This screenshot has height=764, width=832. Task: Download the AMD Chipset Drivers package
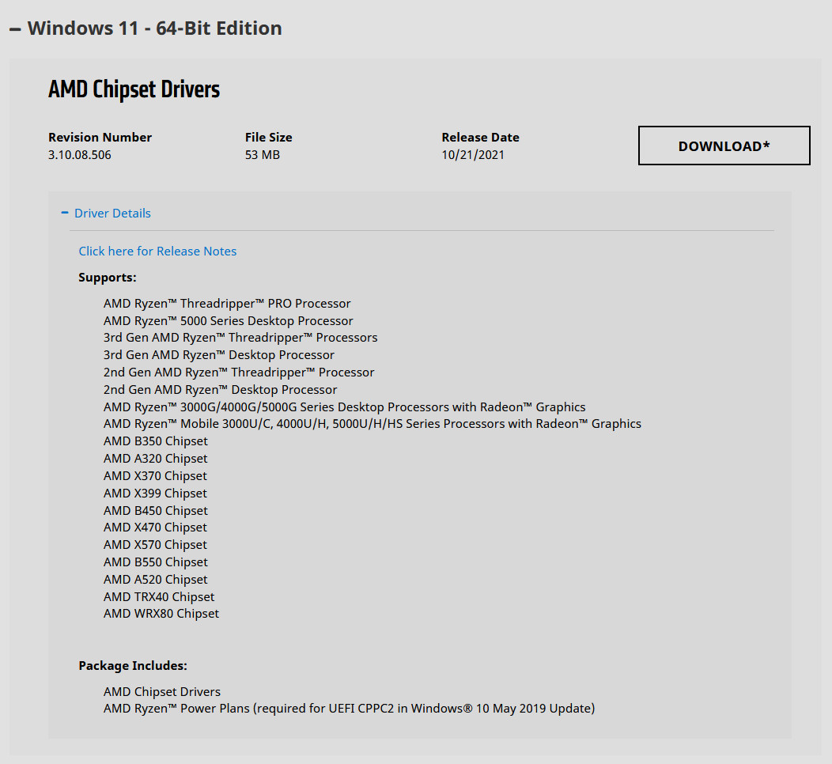pos(724,146)
